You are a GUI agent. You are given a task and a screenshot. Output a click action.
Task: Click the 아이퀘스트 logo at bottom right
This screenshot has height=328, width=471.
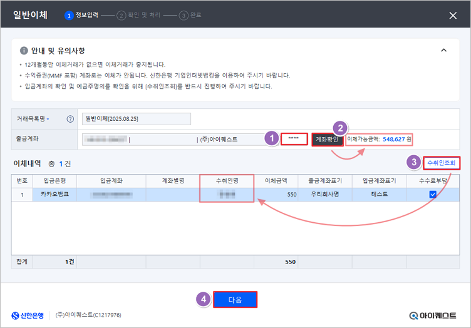[433, 315]
